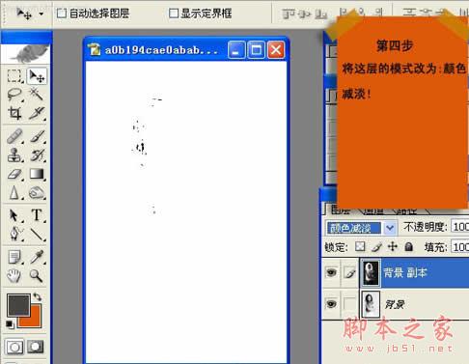The height and width of the screenshot is (364, 469).
Task: Click the brush indicator beside 背景 副本
Action: click(349, 273)
